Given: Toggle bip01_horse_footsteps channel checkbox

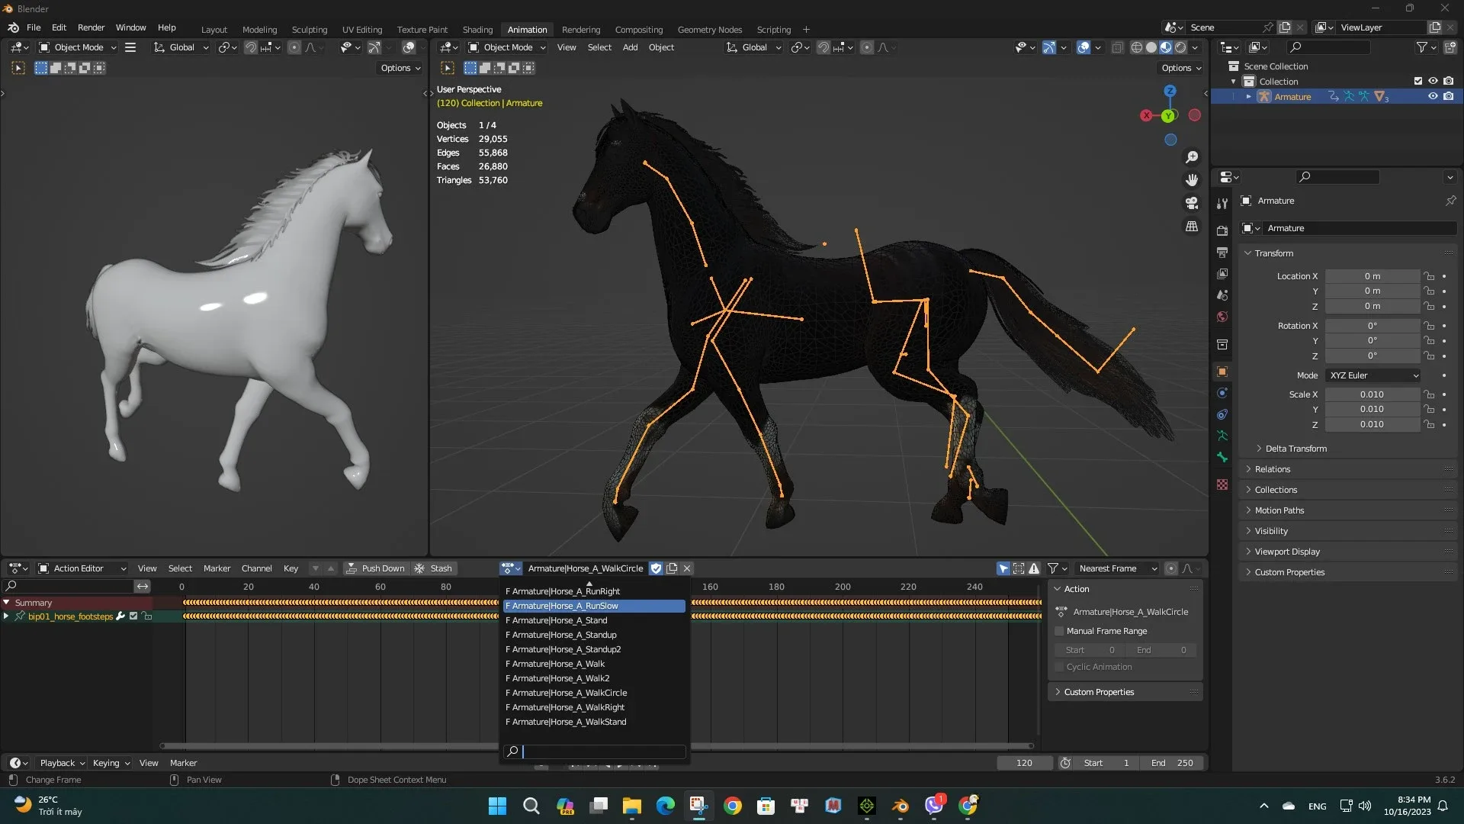Looking at the screenshot, I should point(133,616).
